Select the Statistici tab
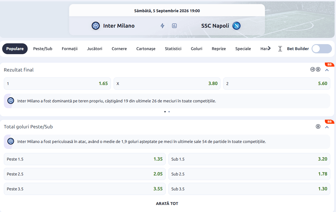 click(173, 49)
